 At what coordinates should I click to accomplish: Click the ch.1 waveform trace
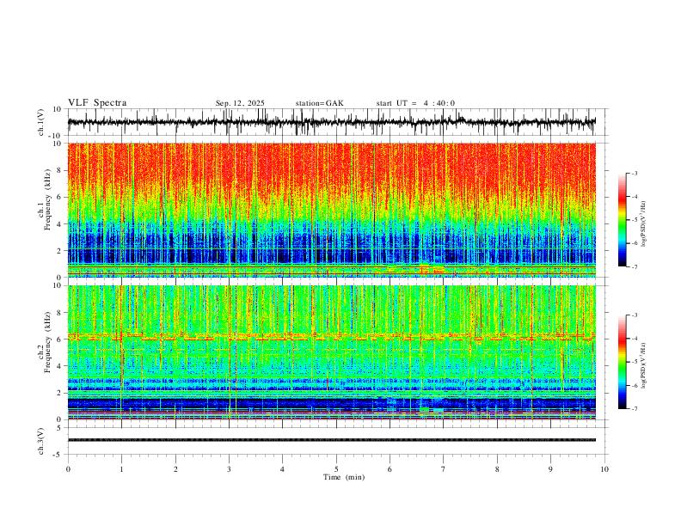[x=332, y=122]
